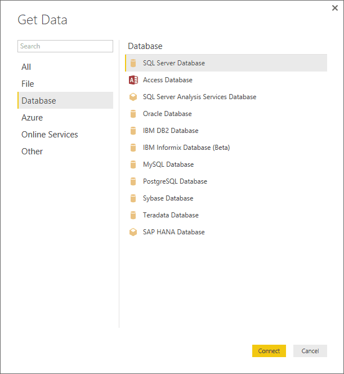Choose "Sybase Database" text entry

coord(168,198)
